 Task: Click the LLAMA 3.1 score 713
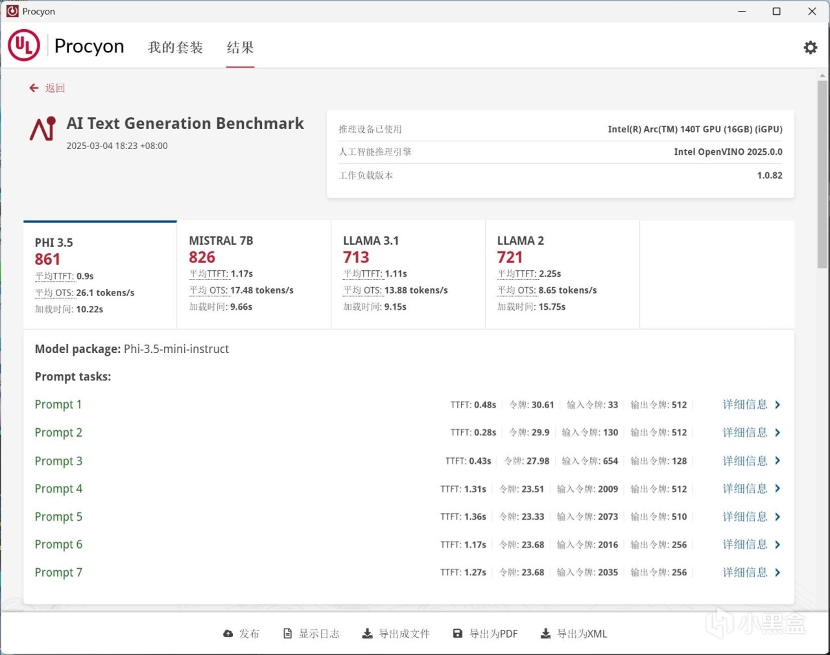click(x=356, y=257)
